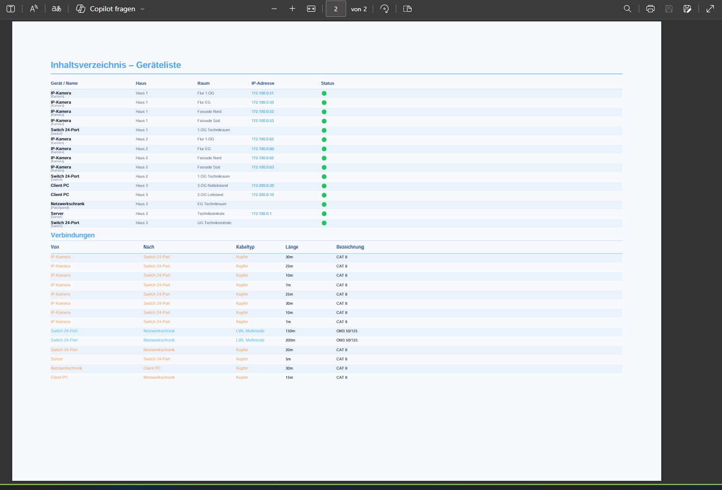Click the print icon
This screenshot has height=490, width=722.
(x=651, y=9)
